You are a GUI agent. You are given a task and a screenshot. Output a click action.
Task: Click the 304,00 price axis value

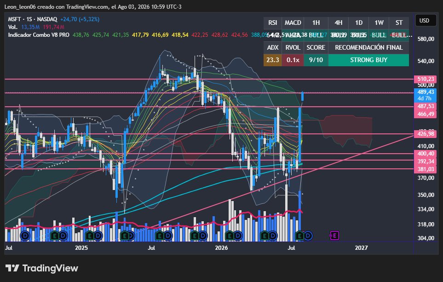[426, 238]
